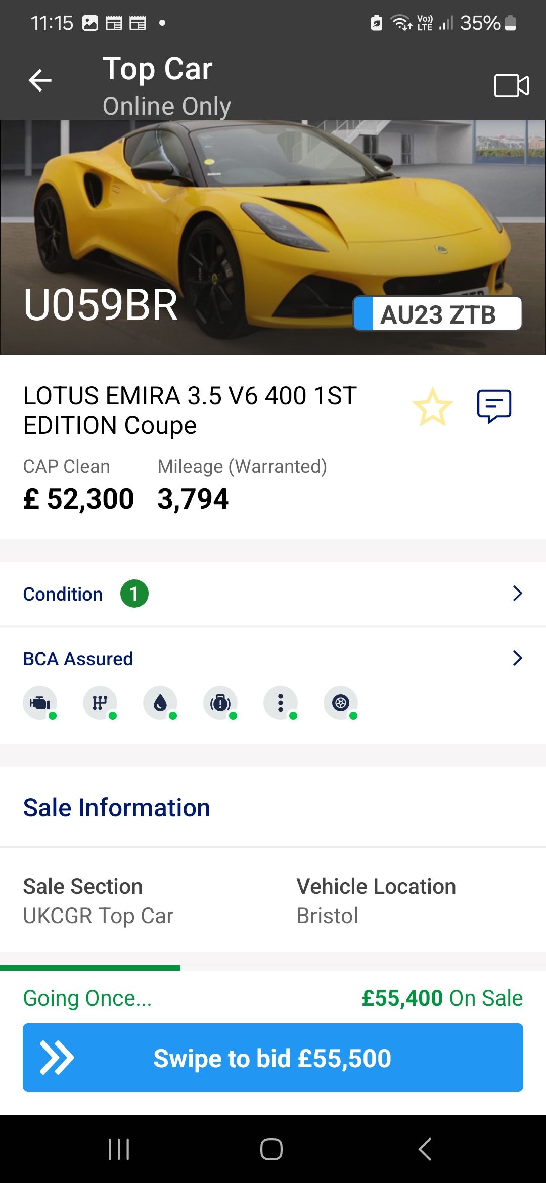Viewport: 546px width, 1183px height.
Task: Open the yellow Lotus vehicle photo
Action: tap(273, 238)
